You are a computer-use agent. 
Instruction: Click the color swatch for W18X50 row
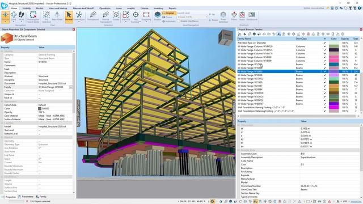click(334, 72)
